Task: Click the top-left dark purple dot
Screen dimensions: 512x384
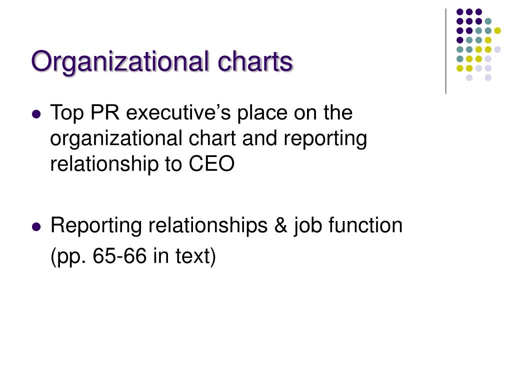Action: (x=460, y=12)
